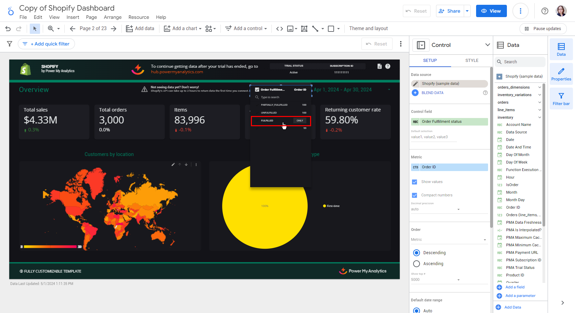The image size is (575, 313).
Task: Open the Arrange menu
Action: coord(113,17)
